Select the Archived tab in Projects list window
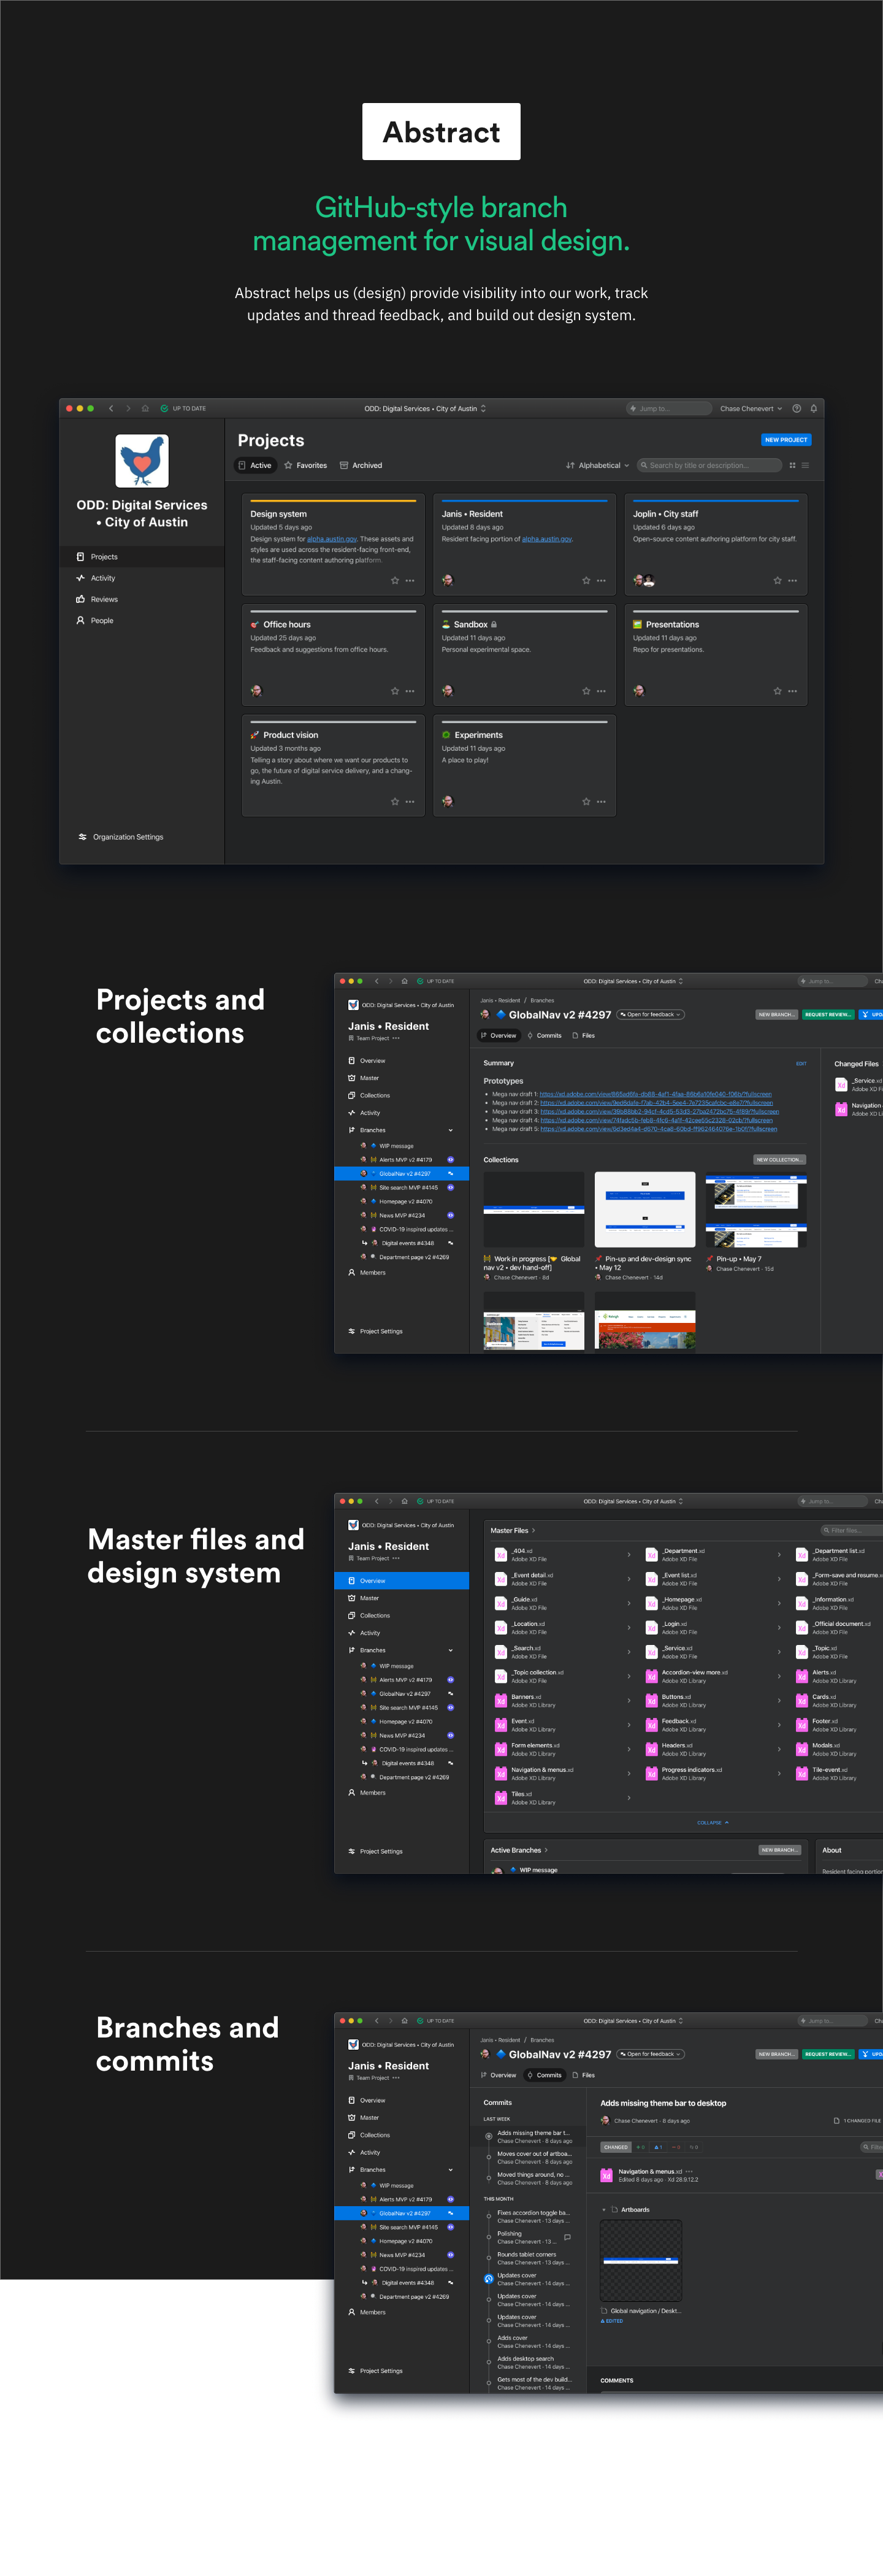The width and height of the screenshot is (883, 2576). pyautogui.click(x=361, y=465)
